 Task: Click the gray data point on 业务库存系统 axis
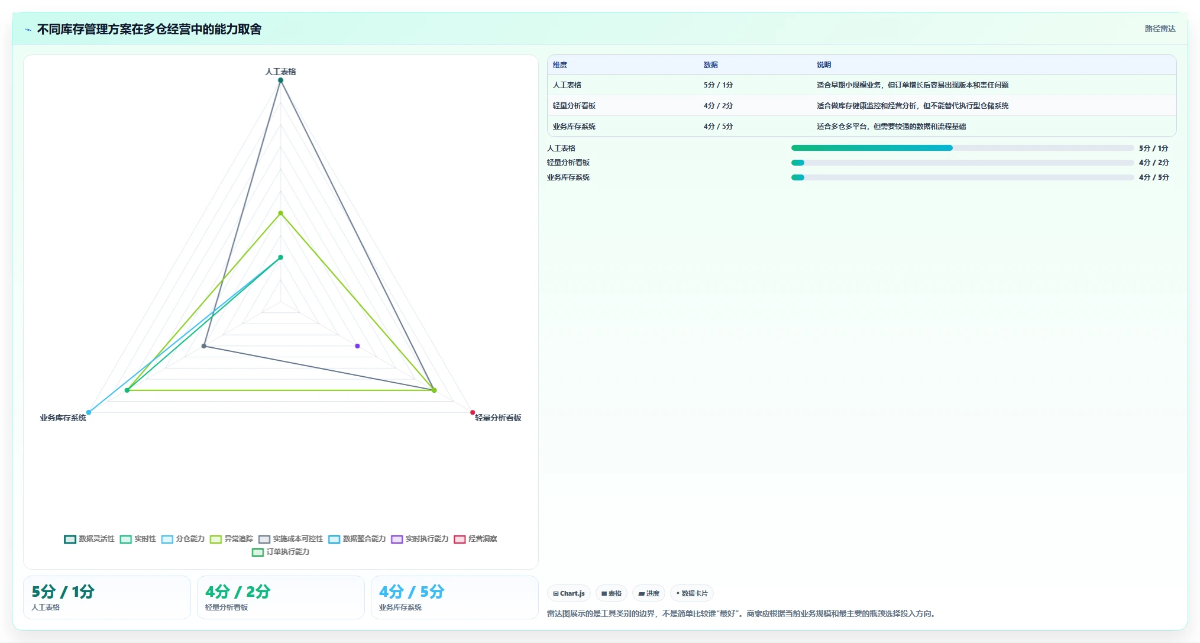[204, 346]
